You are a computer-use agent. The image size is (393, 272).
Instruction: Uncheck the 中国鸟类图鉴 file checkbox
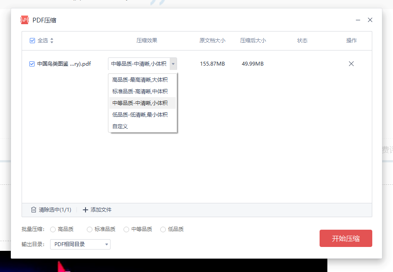coord(32,63)
